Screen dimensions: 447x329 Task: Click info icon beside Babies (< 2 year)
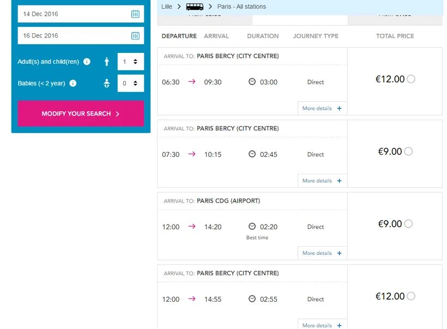point(73,84)
